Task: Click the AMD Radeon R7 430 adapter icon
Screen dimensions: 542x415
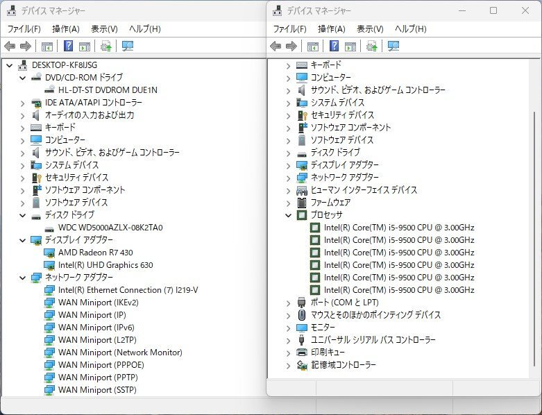Action: [x=49, y=253]
